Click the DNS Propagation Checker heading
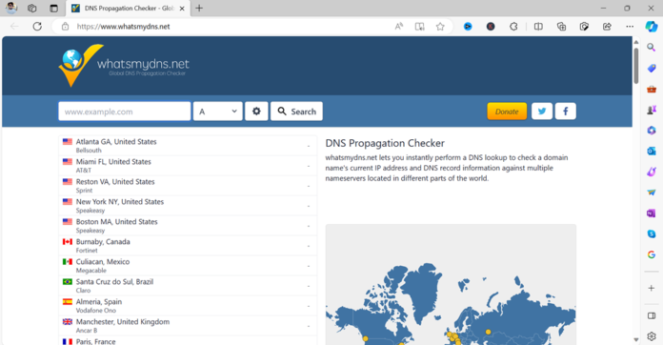Viewport: 663px width, 345px height. pos(385,143)
